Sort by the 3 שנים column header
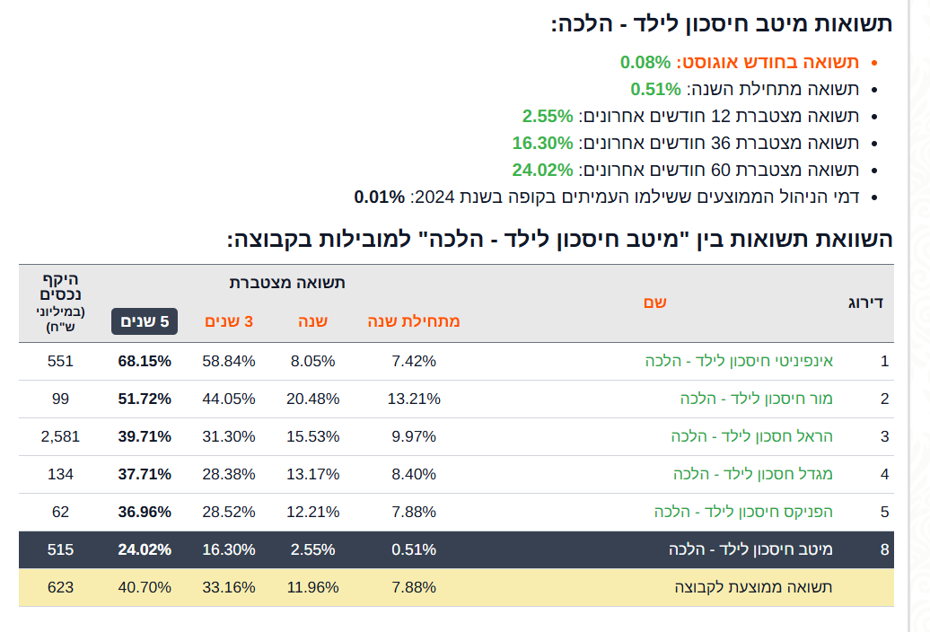The image size is (930, 632). [x=229, y=321]
